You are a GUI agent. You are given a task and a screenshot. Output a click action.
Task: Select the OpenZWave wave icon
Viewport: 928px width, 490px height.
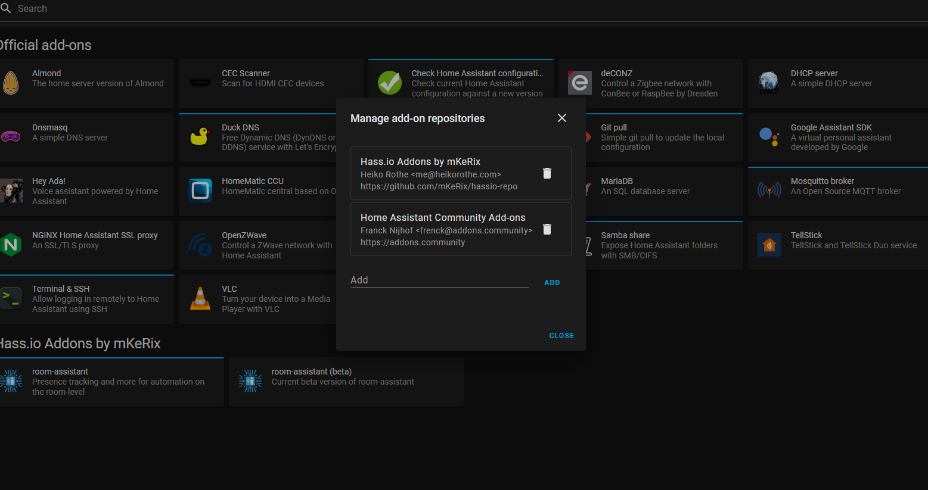point(200,245)
